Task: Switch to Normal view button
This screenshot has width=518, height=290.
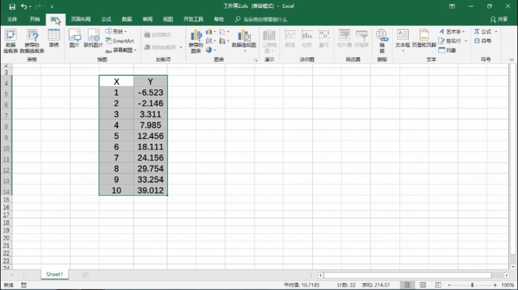Action: (407, 285)
